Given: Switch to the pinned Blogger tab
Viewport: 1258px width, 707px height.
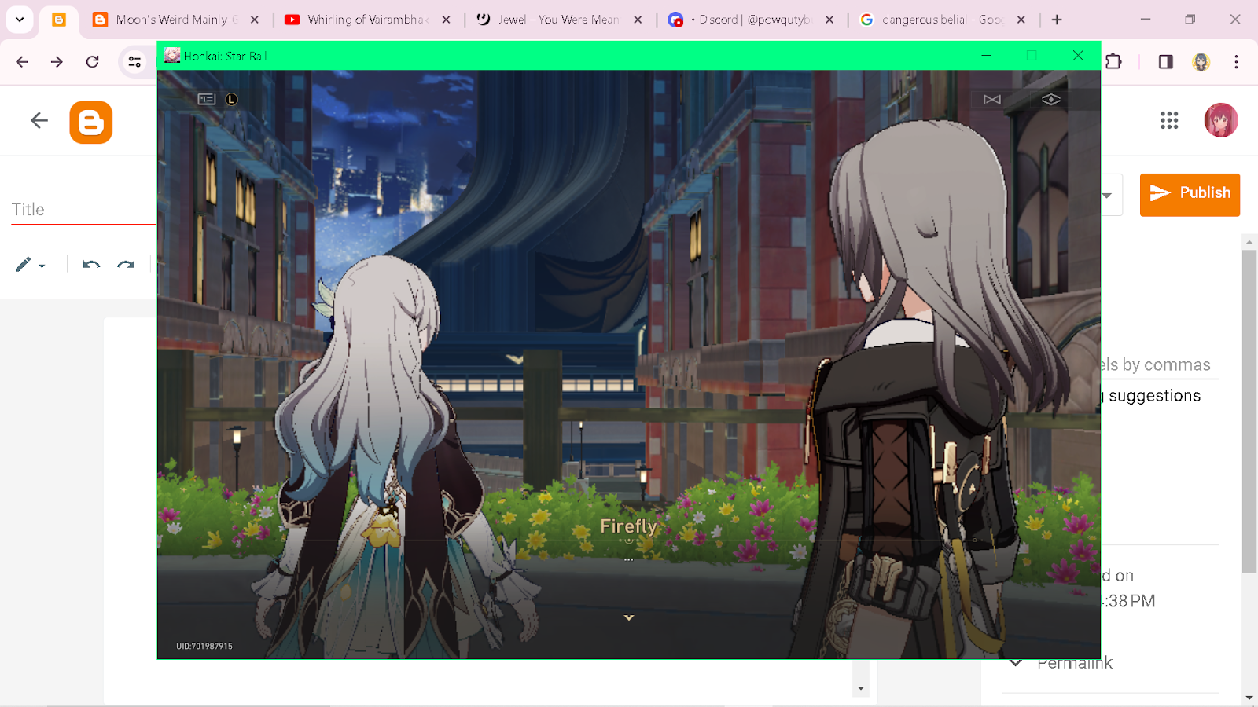Looking at the screenshot, I should click(x=59, y=20).
